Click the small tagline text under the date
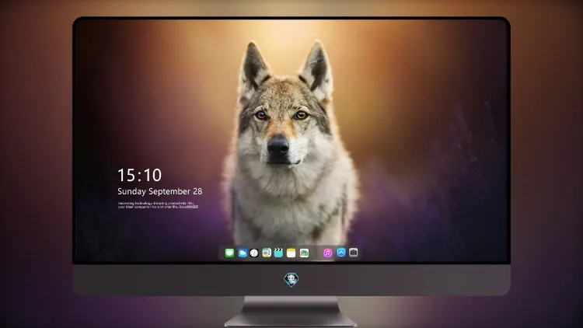Image resolution: width=583 pixels, height=328 pixels. coord(158,205)
